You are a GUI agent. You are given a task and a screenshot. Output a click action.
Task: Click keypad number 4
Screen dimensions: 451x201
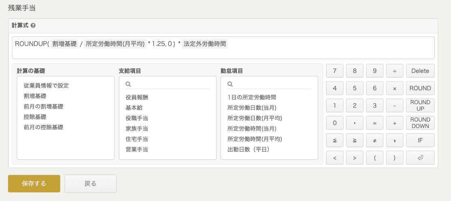[335, 88]
